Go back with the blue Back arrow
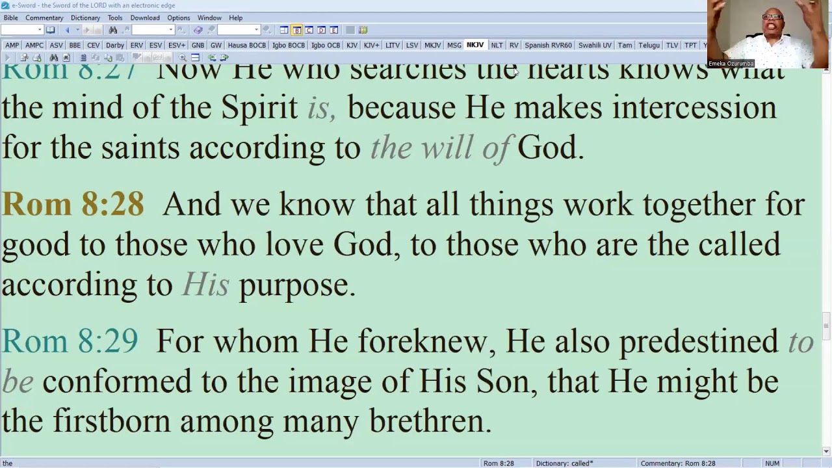The width and height of the screenshot is (832, 468). pyautogui.click(x=67, y=30)
